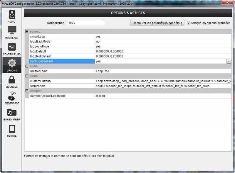This screenshot has height=173, width=235.
Task: Click loopDefault value 8.000000, 8.000000
Action: coord(110,51)
